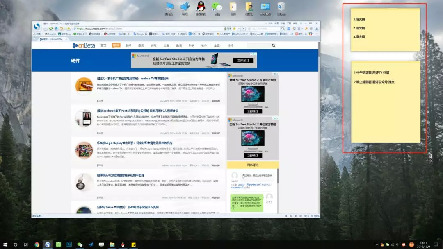Open the QQ penguin desktop shortcut
Screen dimensions: 443x249
point(201,7)
